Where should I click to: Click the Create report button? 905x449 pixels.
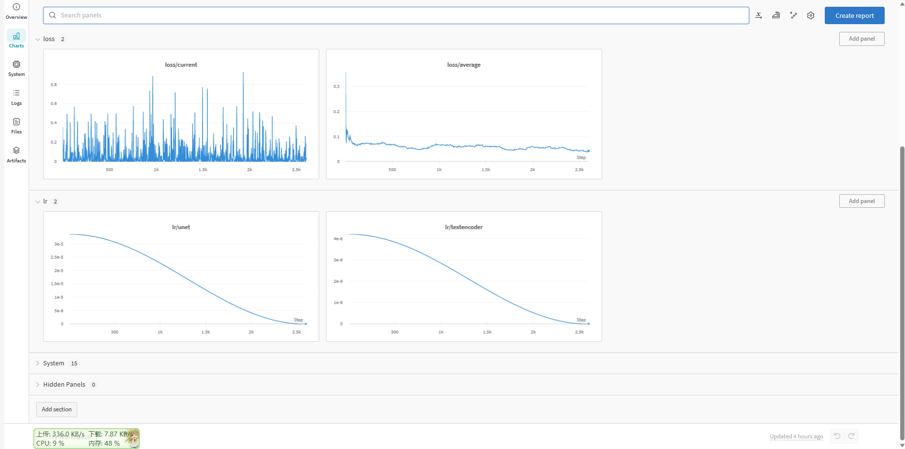(854, 15)
